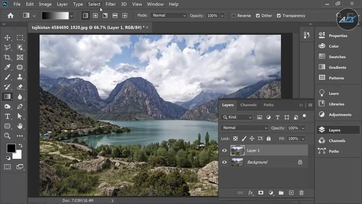Toggle lock all padlock
This screenshot has width=362, height=204.
[x=269, y=138]
